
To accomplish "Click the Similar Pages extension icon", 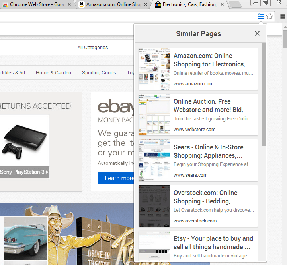I will 261,16.
